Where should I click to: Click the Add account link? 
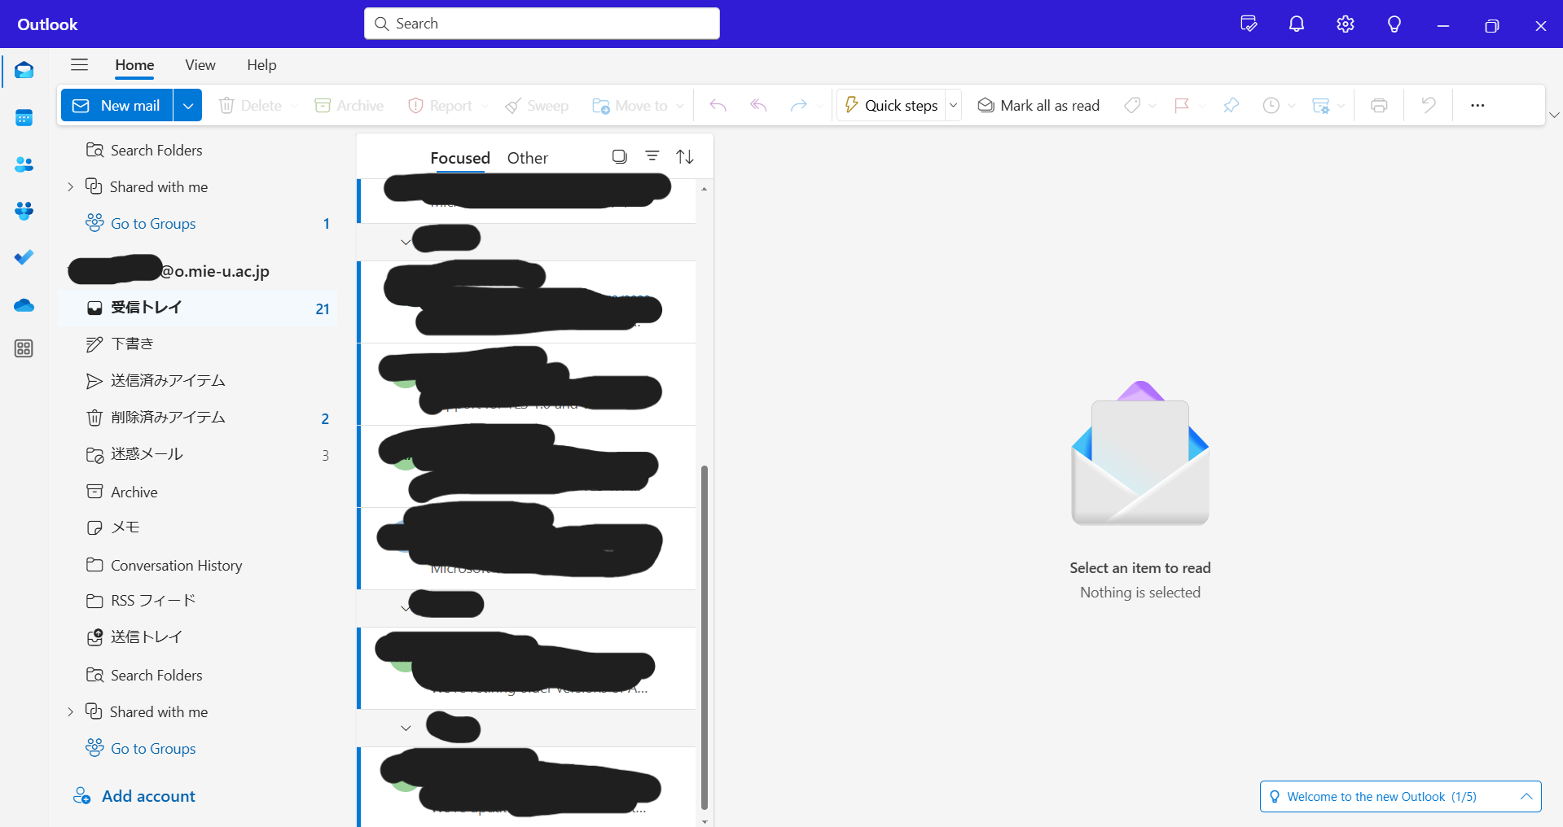pos(134,796)
